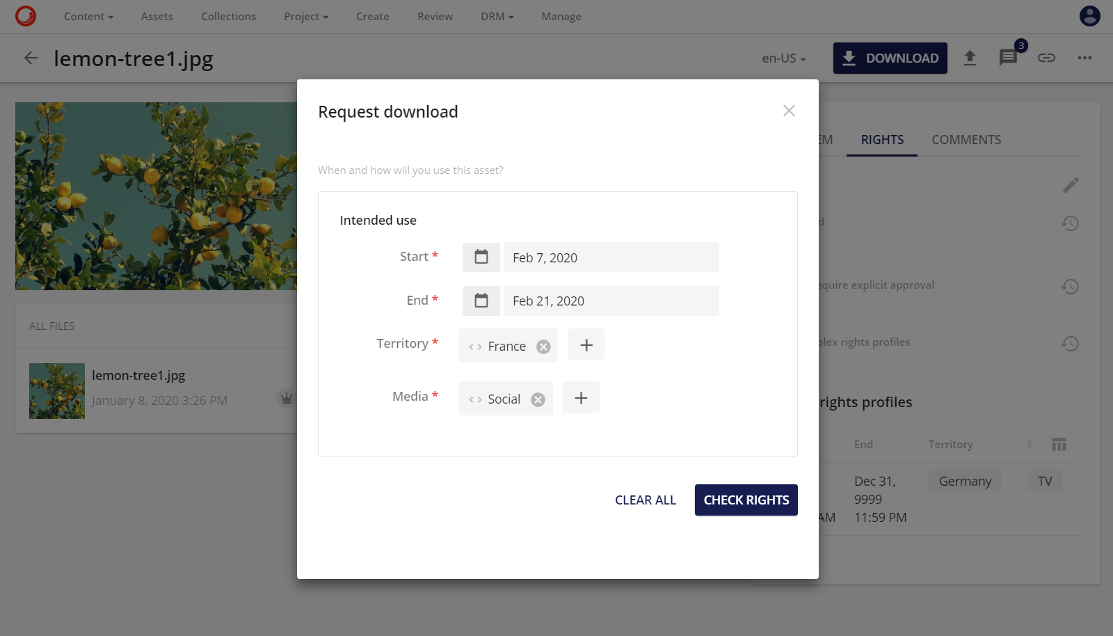Select Manage from the navigation bar
This screenshot has width=1113, height=636.
tap(561, 16)
